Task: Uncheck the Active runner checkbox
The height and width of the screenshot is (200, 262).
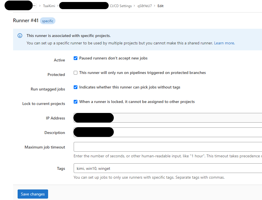Action: point(75,58)
